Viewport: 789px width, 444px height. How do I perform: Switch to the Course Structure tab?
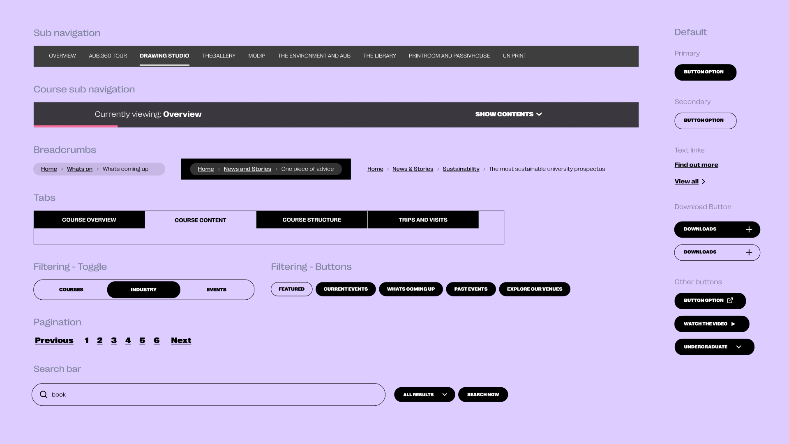pos(311,220)
